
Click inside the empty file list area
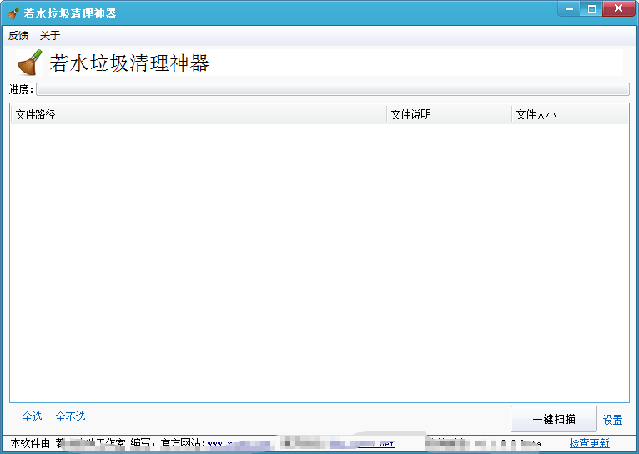pos(319,262)
